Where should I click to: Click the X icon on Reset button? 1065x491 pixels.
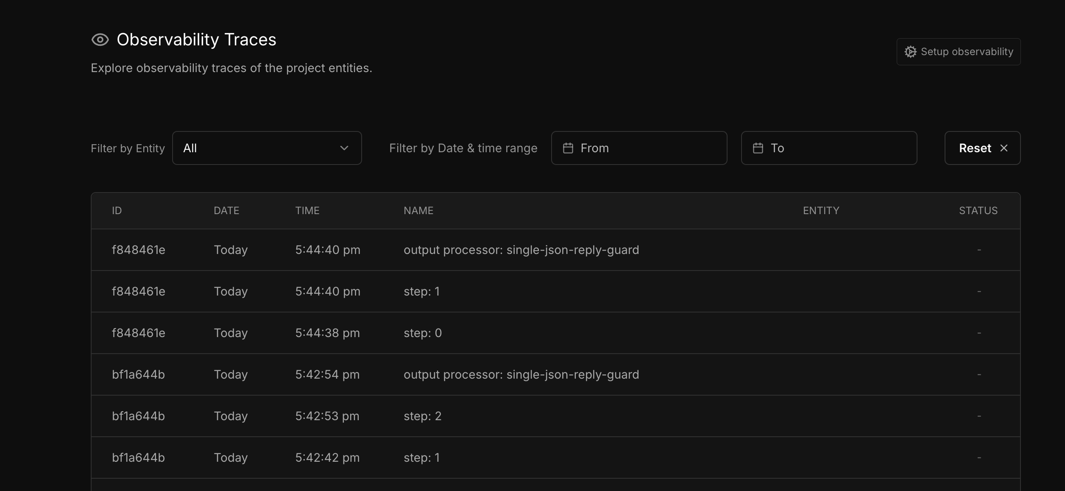[1004, 148]
